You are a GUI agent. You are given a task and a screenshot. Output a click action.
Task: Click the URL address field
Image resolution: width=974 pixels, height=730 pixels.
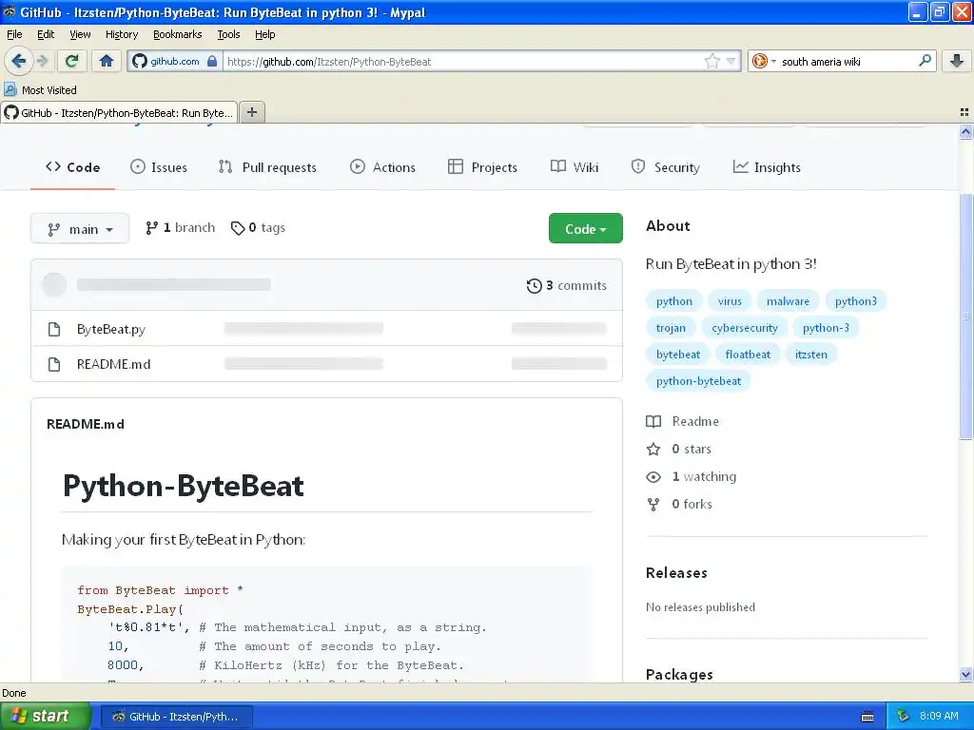[x=463, y=61]
